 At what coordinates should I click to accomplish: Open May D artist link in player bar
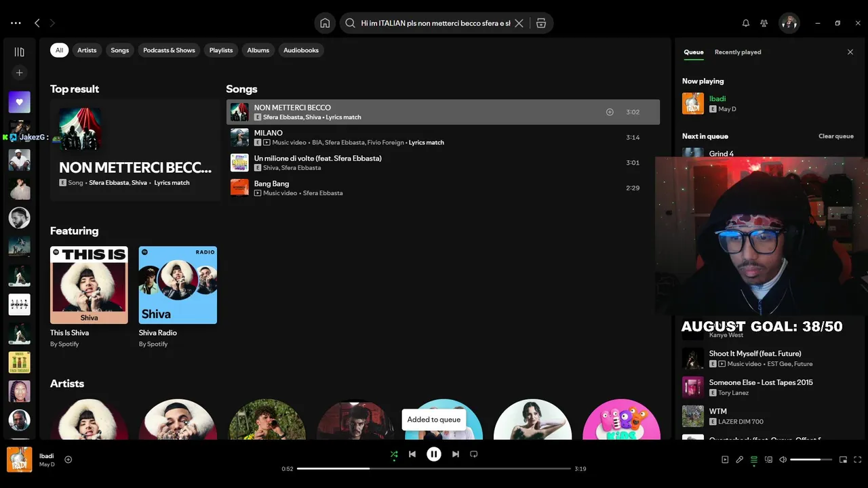(x=47, y=464)
